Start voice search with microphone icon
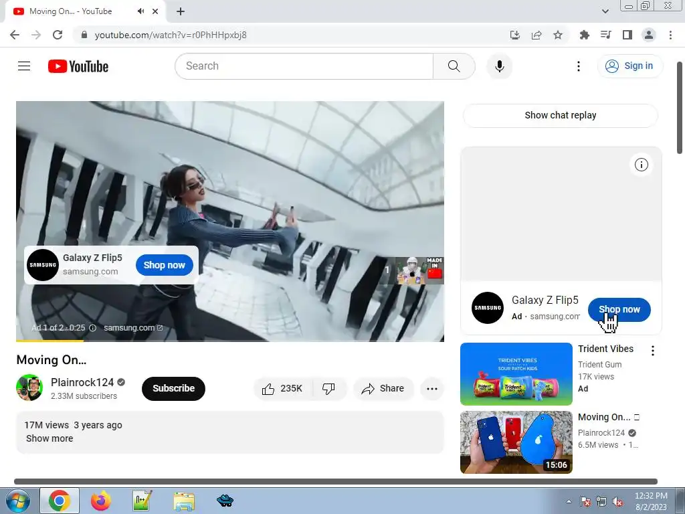 tap(499, 66)
